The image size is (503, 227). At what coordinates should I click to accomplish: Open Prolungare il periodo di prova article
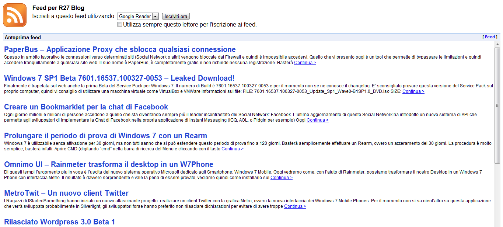tap(105, 136)
